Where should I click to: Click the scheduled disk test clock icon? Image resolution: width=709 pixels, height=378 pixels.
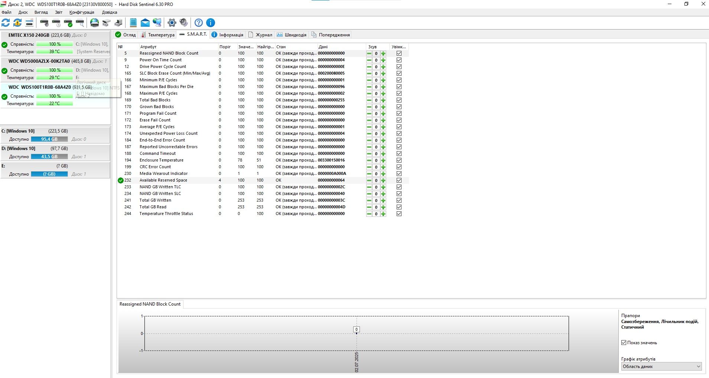click(56, 23)
